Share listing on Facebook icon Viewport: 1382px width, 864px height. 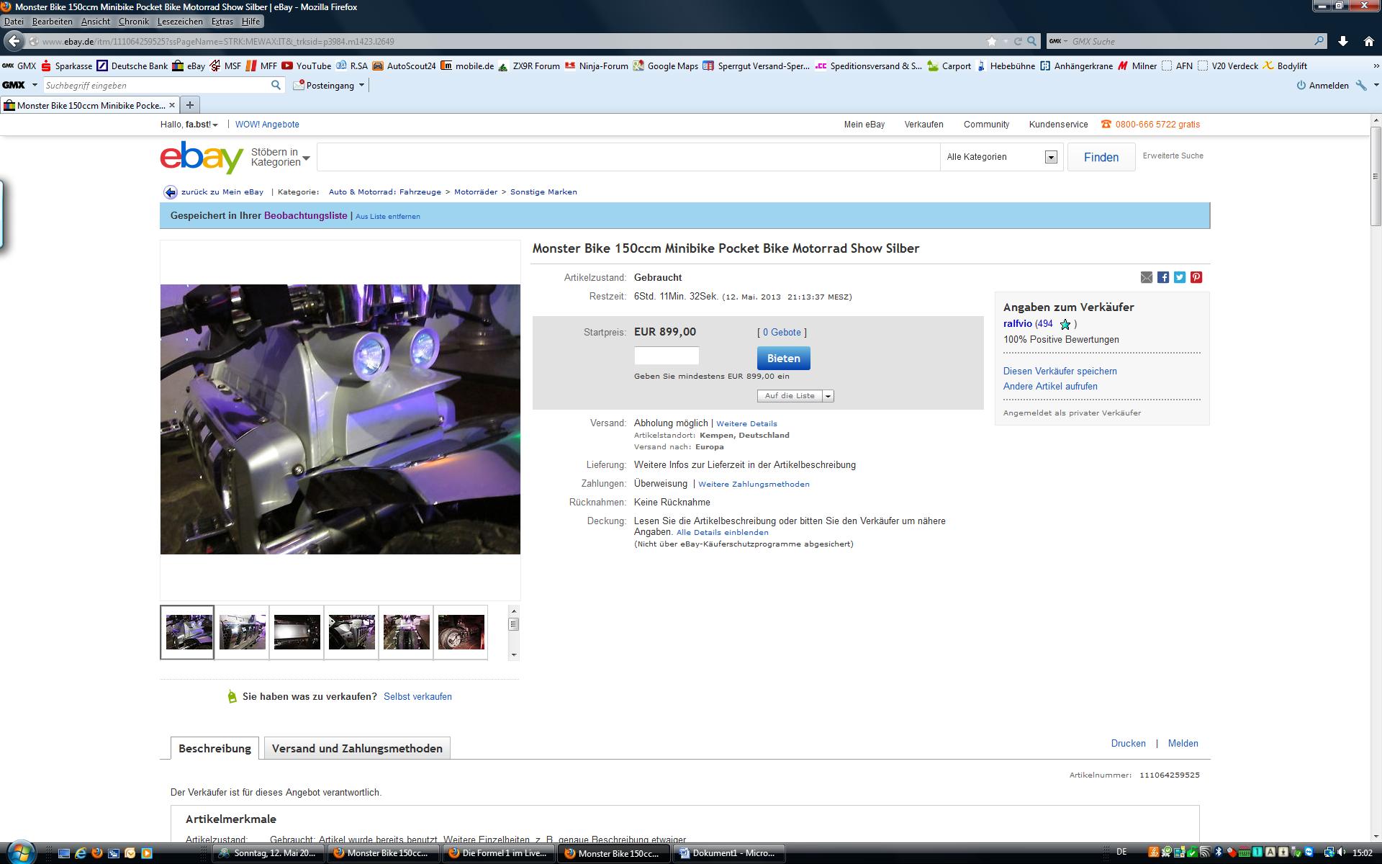pos(1163,277)
